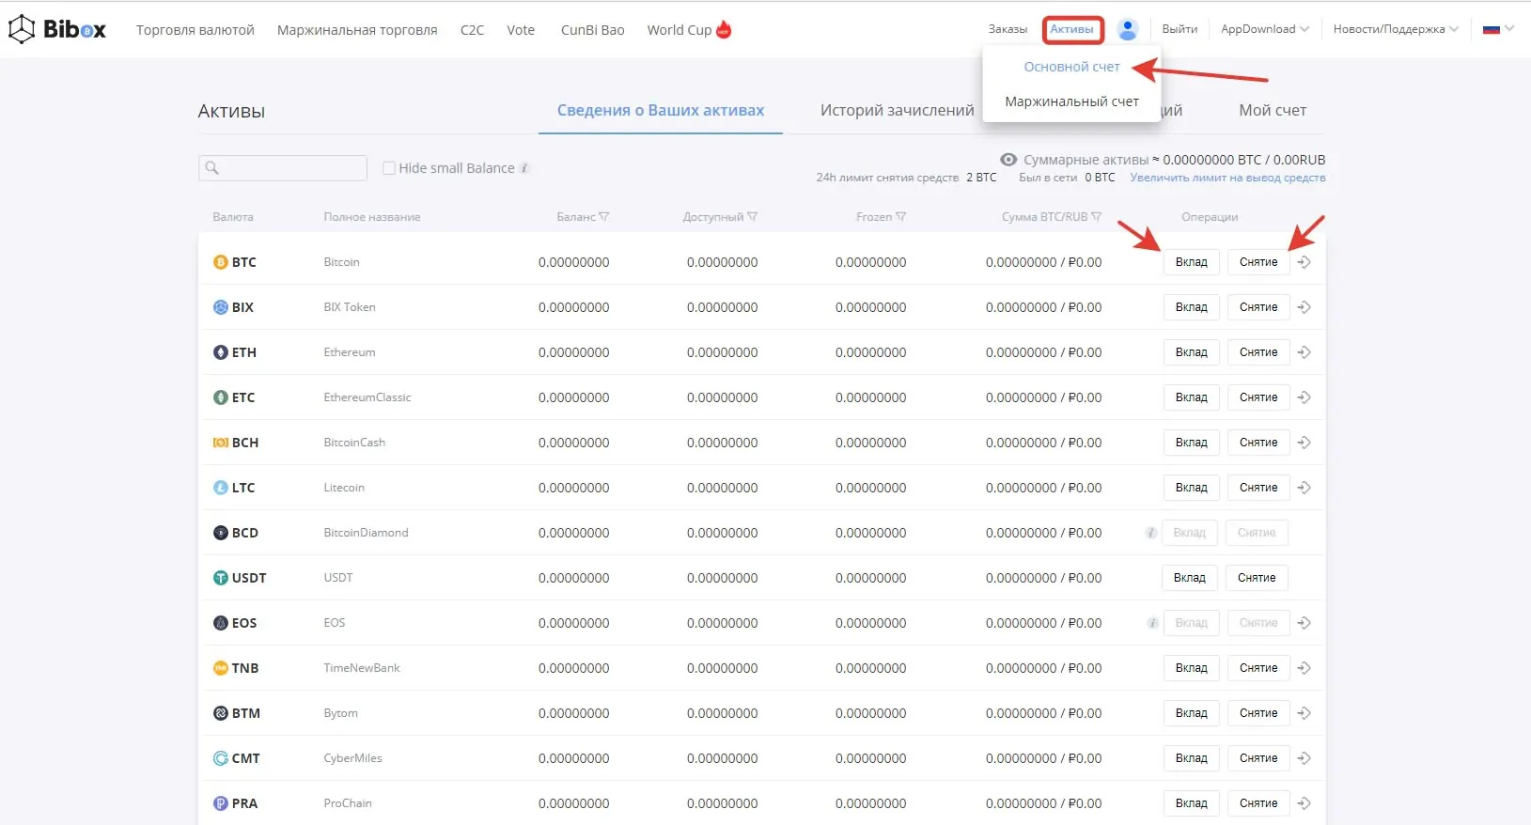The image size is (1531, 825).
Task: Click Вклад button in ETH row
Action: (x=1191, y=352)
